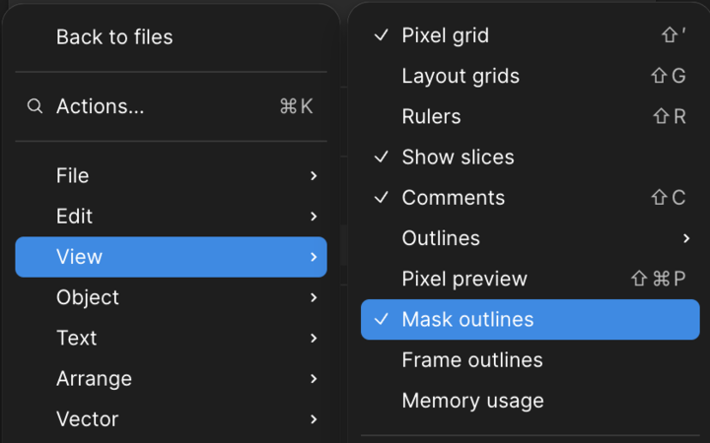The height and width of the screenshot is (443, 710).
Task: Click the search magnifier icon beside Actions
Action: [35, 106]
